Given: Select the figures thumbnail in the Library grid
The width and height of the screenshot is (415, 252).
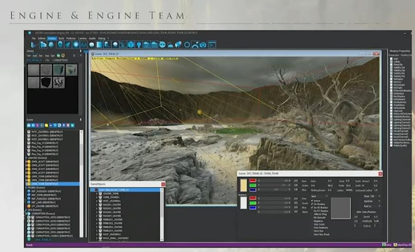Looking at the screenshot, I should [x=59, y=82].
